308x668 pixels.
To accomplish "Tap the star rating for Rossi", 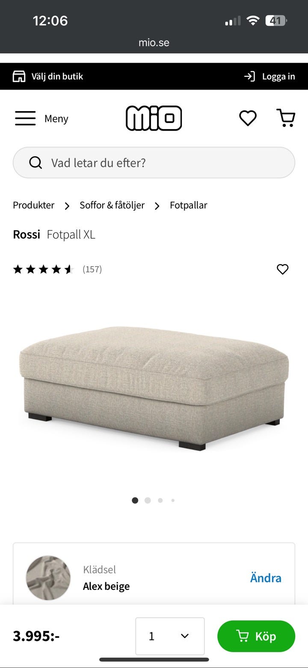I will click(x=44, y=269).
